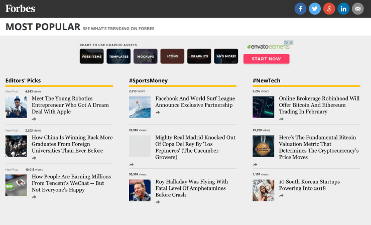
Task: Open South Korean startups thumbnail
Action: click(263, 190)
